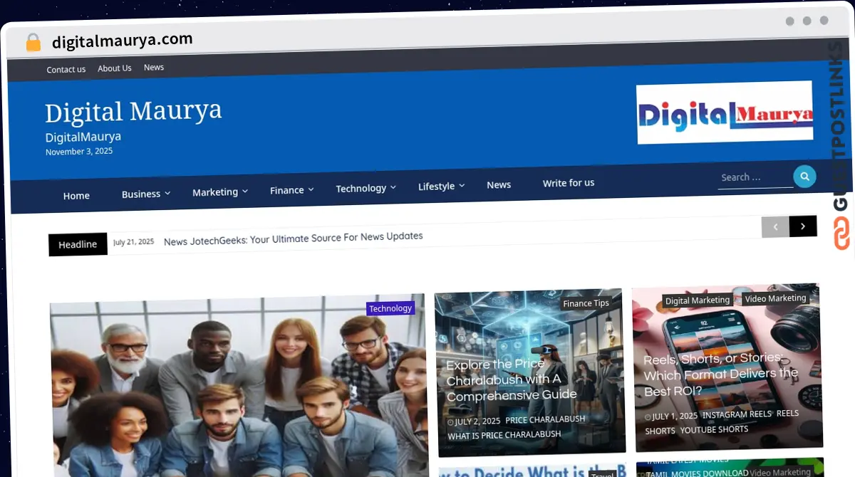Image resolution: width=855 pixels, height=477 pixels.
Task: Click the Digital Maurya logo image
Action: 724,112
